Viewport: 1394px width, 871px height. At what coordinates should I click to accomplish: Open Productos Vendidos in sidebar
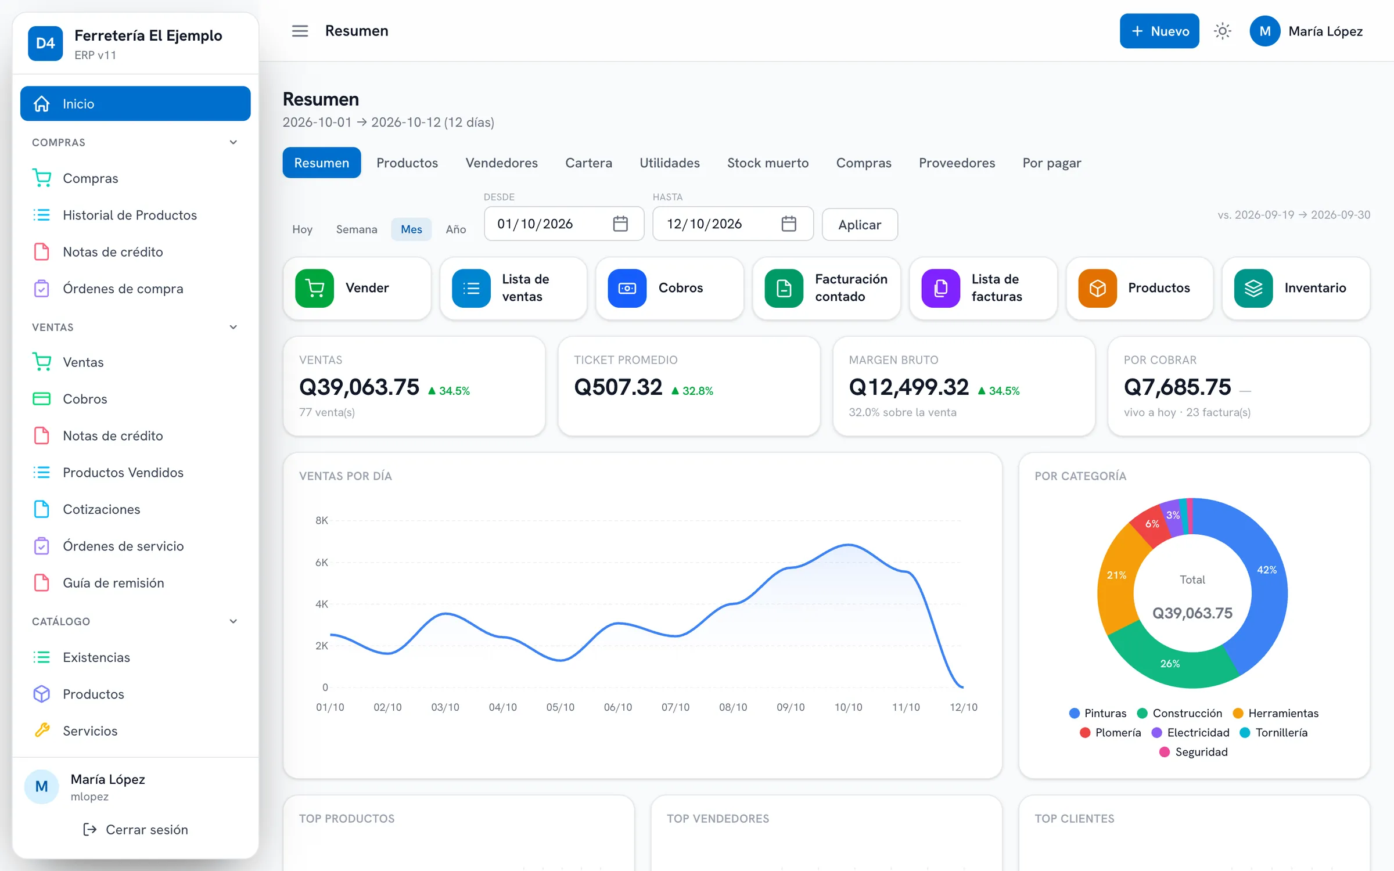tap(135, 473)
